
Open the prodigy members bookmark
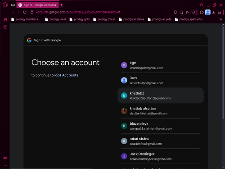click(26, 19)
